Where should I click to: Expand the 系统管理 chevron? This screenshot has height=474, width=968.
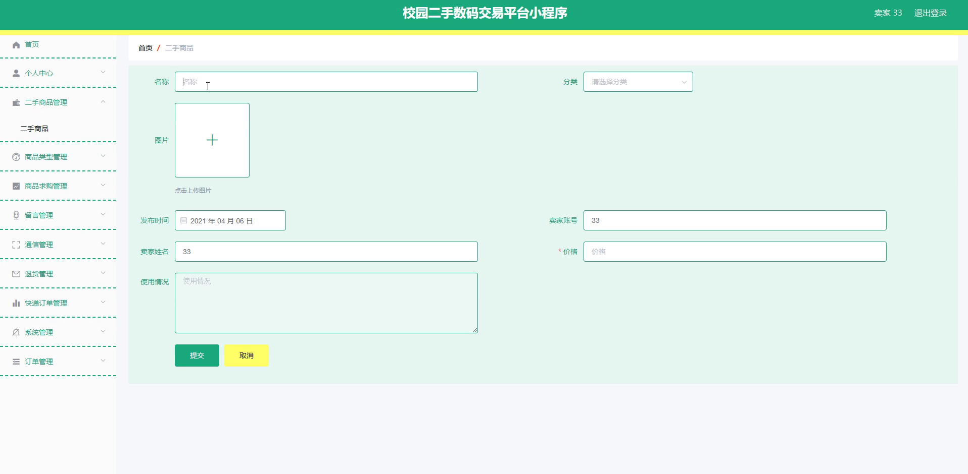pyautogui.click(x=103, y=331)
